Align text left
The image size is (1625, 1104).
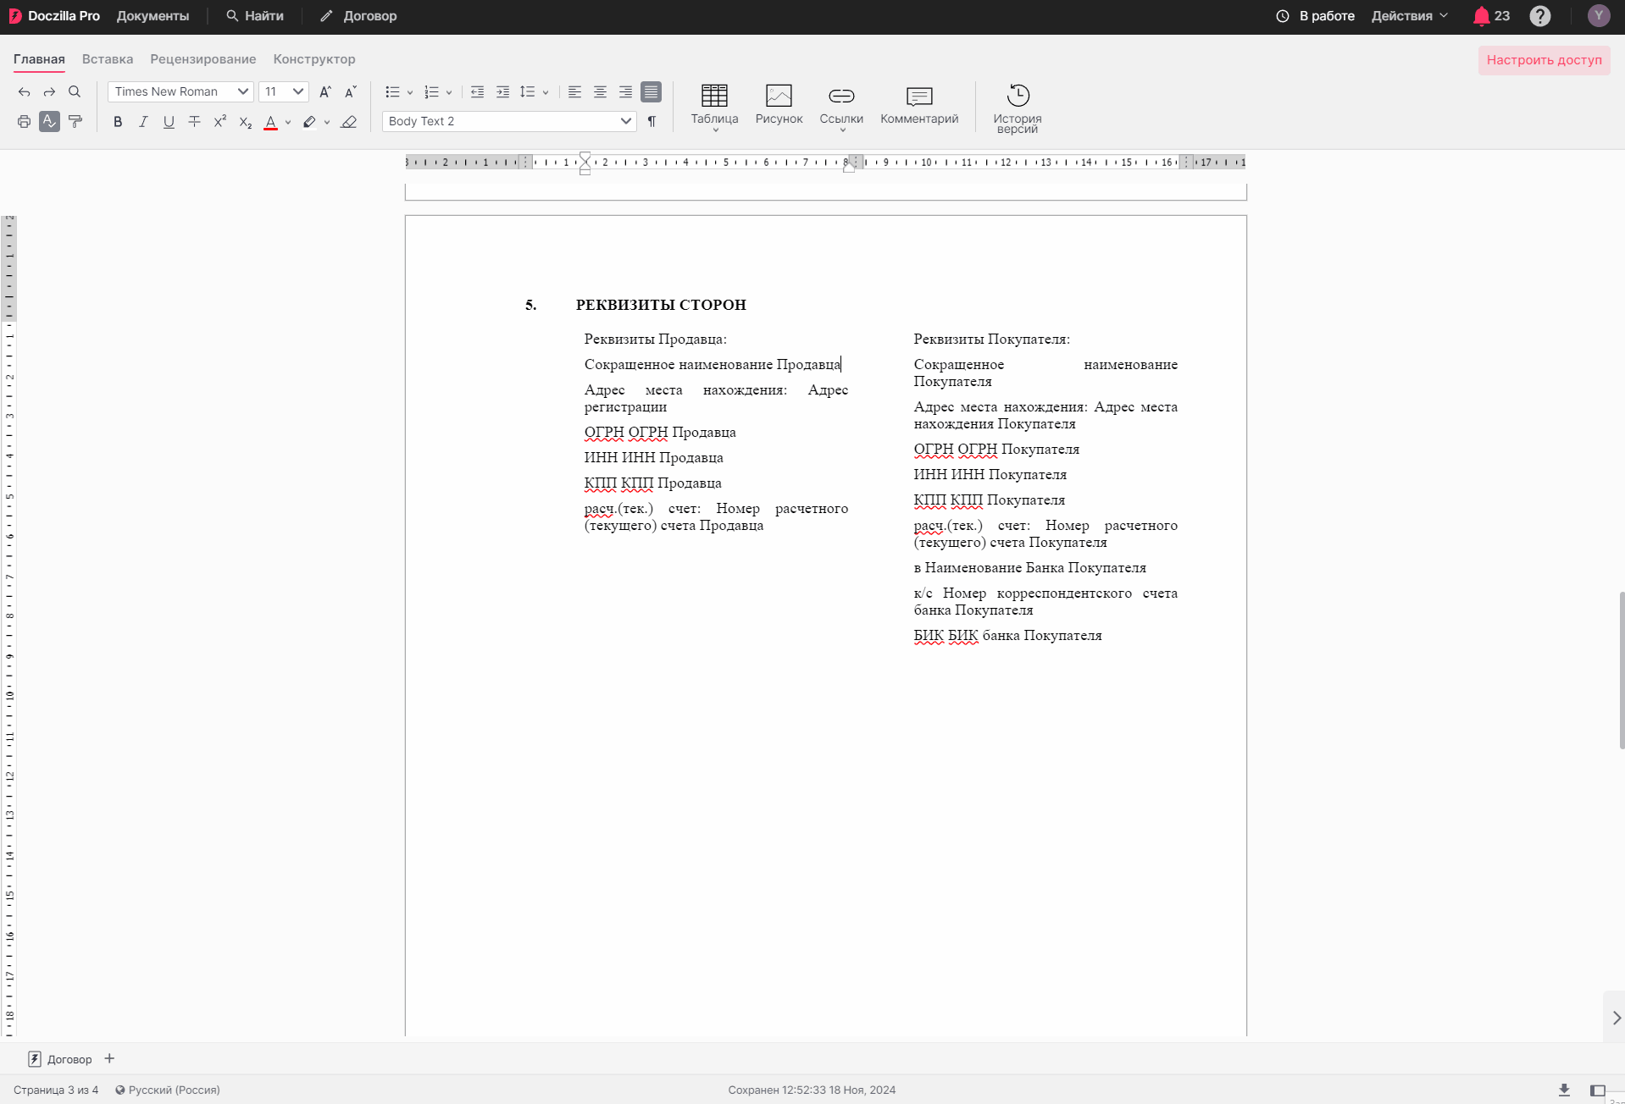tap(574, 91)
